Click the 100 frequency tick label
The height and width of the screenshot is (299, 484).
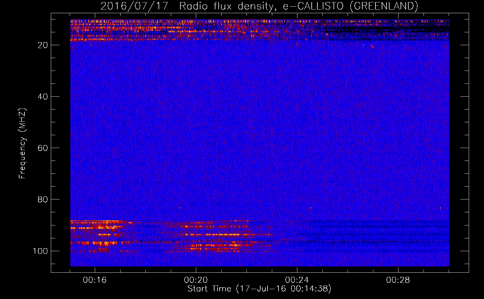point(40,251)
